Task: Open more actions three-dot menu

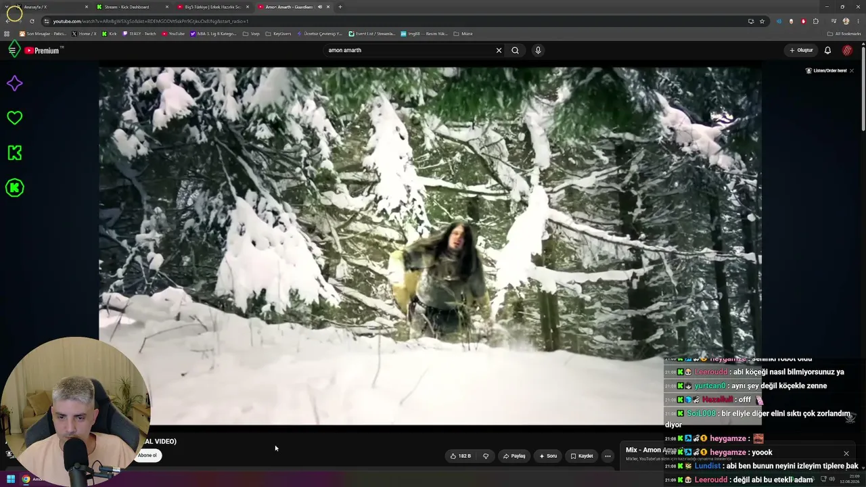Action: (x=608, y=456)
